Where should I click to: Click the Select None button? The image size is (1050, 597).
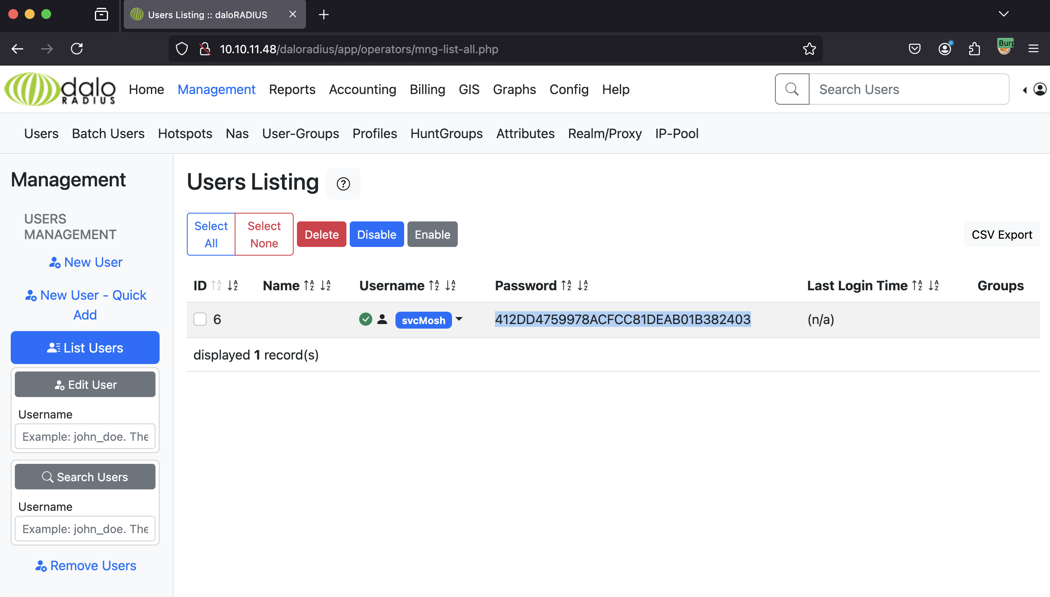pos(264,234)
